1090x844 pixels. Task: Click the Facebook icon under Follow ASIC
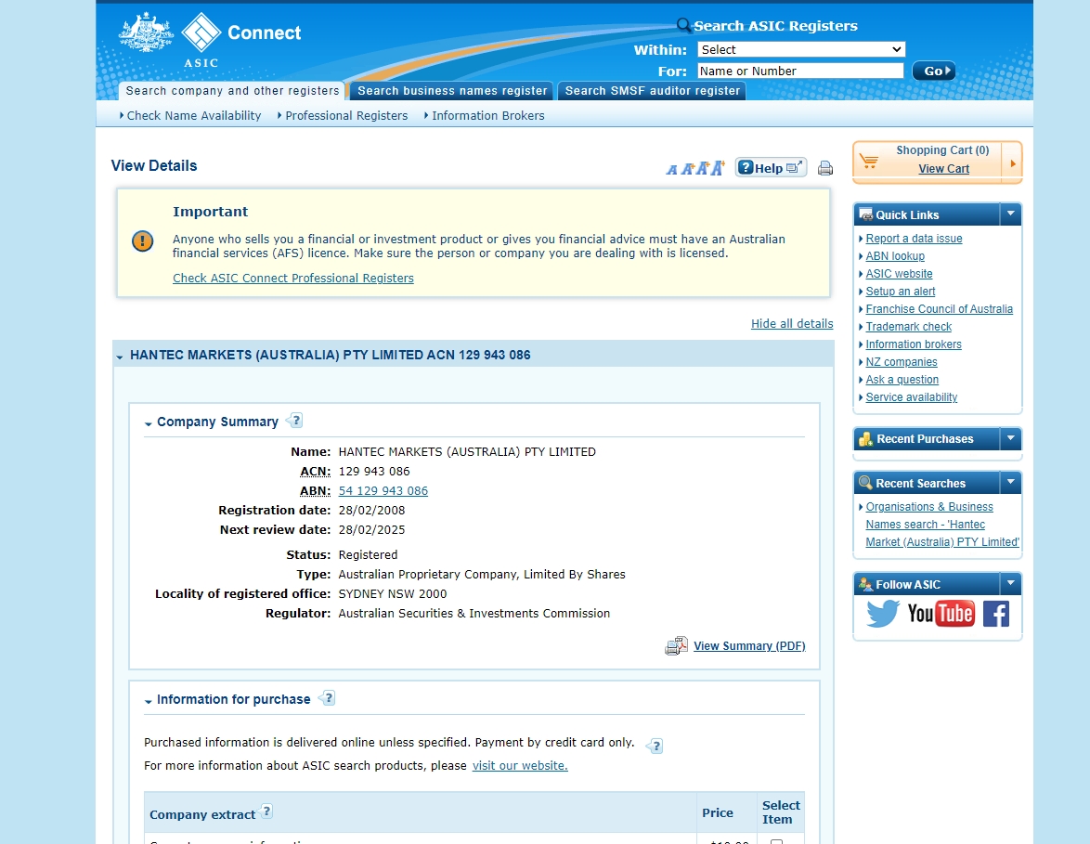click(995, 614)
